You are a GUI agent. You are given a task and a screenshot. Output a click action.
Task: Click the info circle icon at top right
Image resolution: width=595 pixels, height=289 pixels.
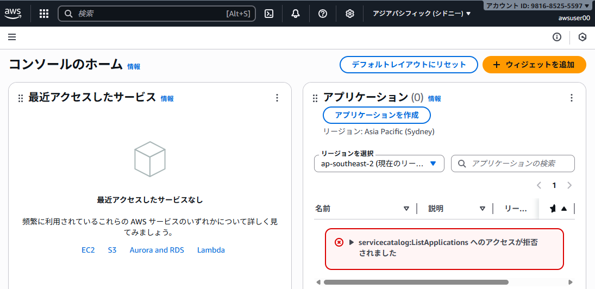coord(556,37)
